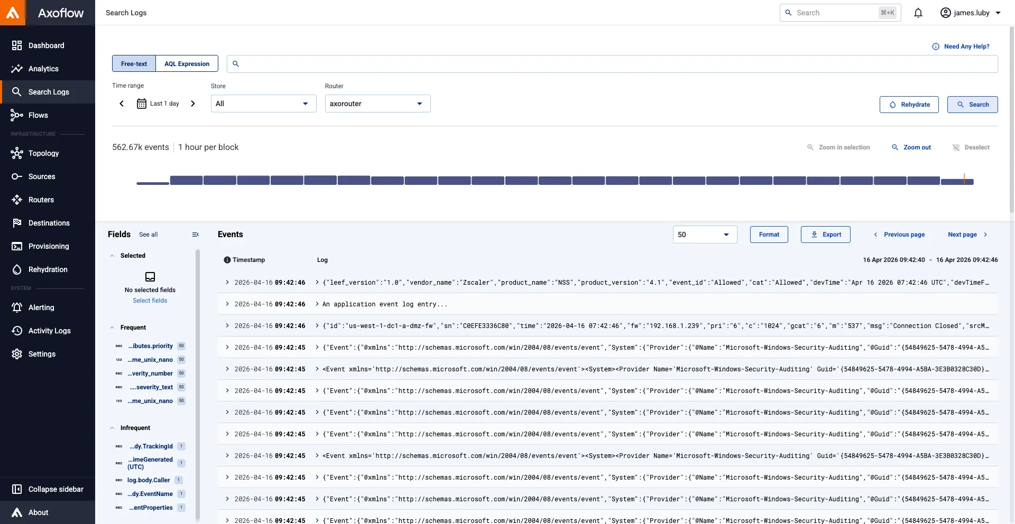Screen dimensions: 1015x524
Task: Click Zoom in selection
Action: (838, 147)
